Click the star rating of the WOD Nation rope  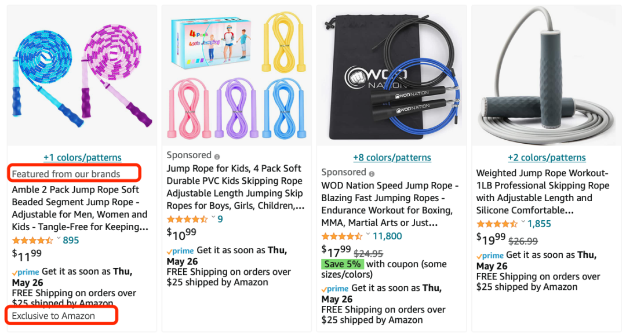pyautogui.click(x=342, y=236)
